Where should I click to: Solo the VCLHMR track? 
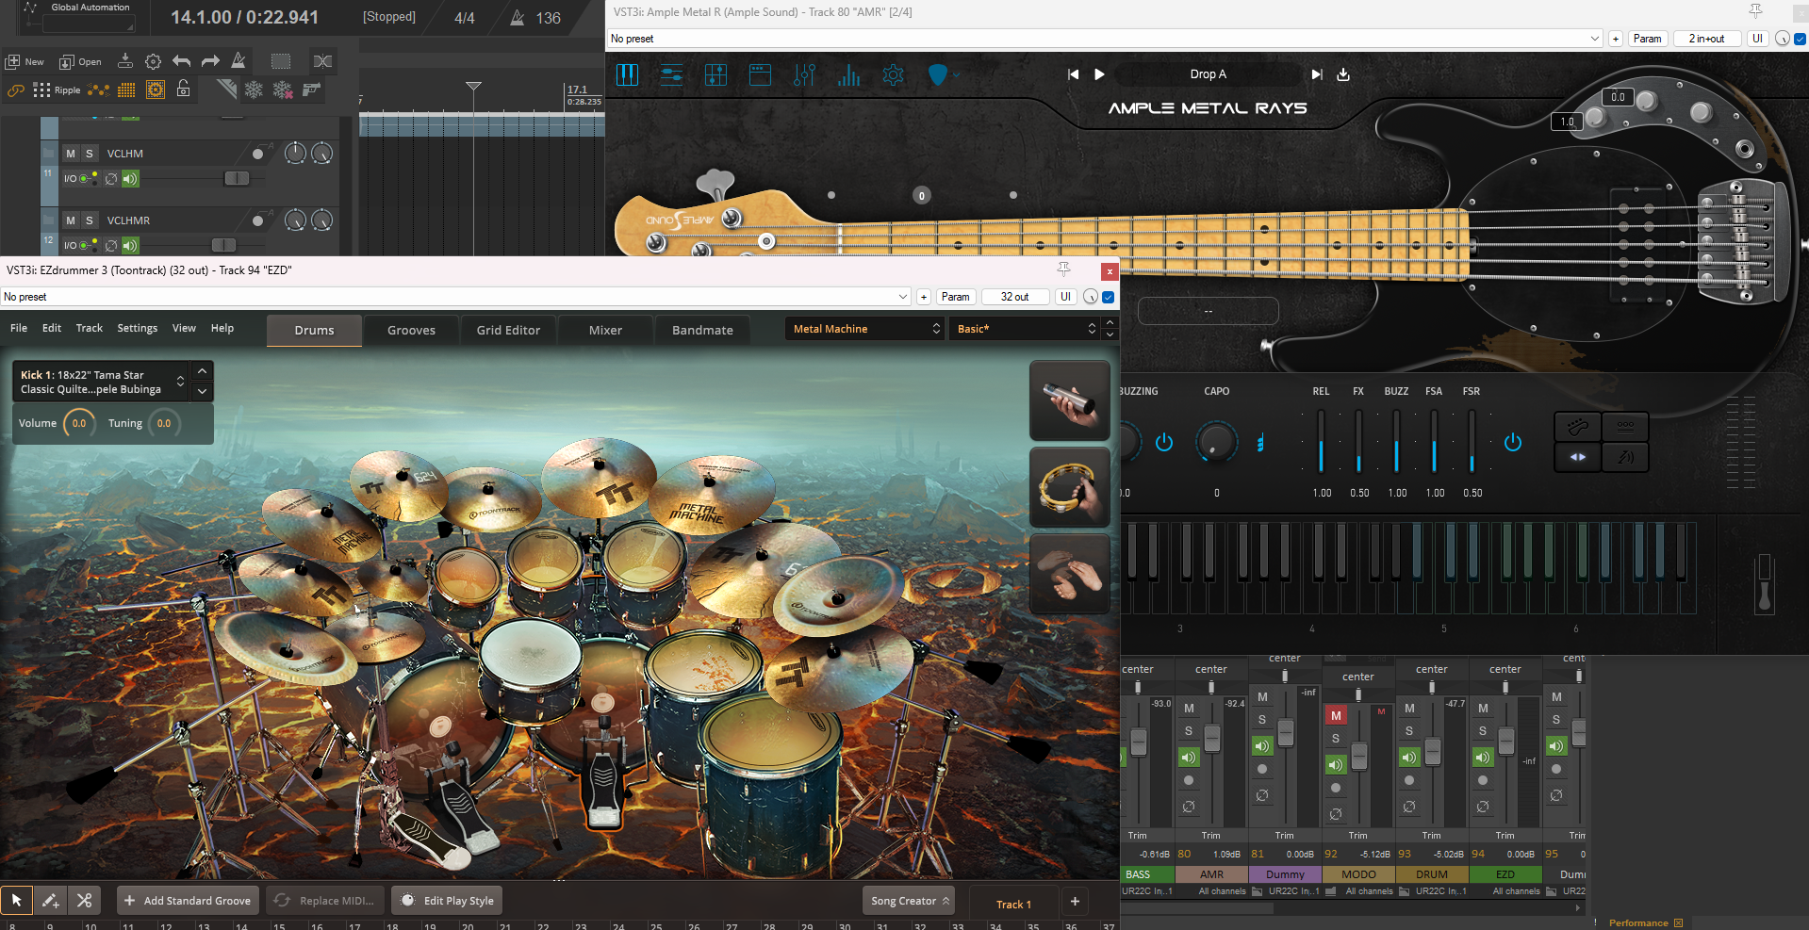90,220
